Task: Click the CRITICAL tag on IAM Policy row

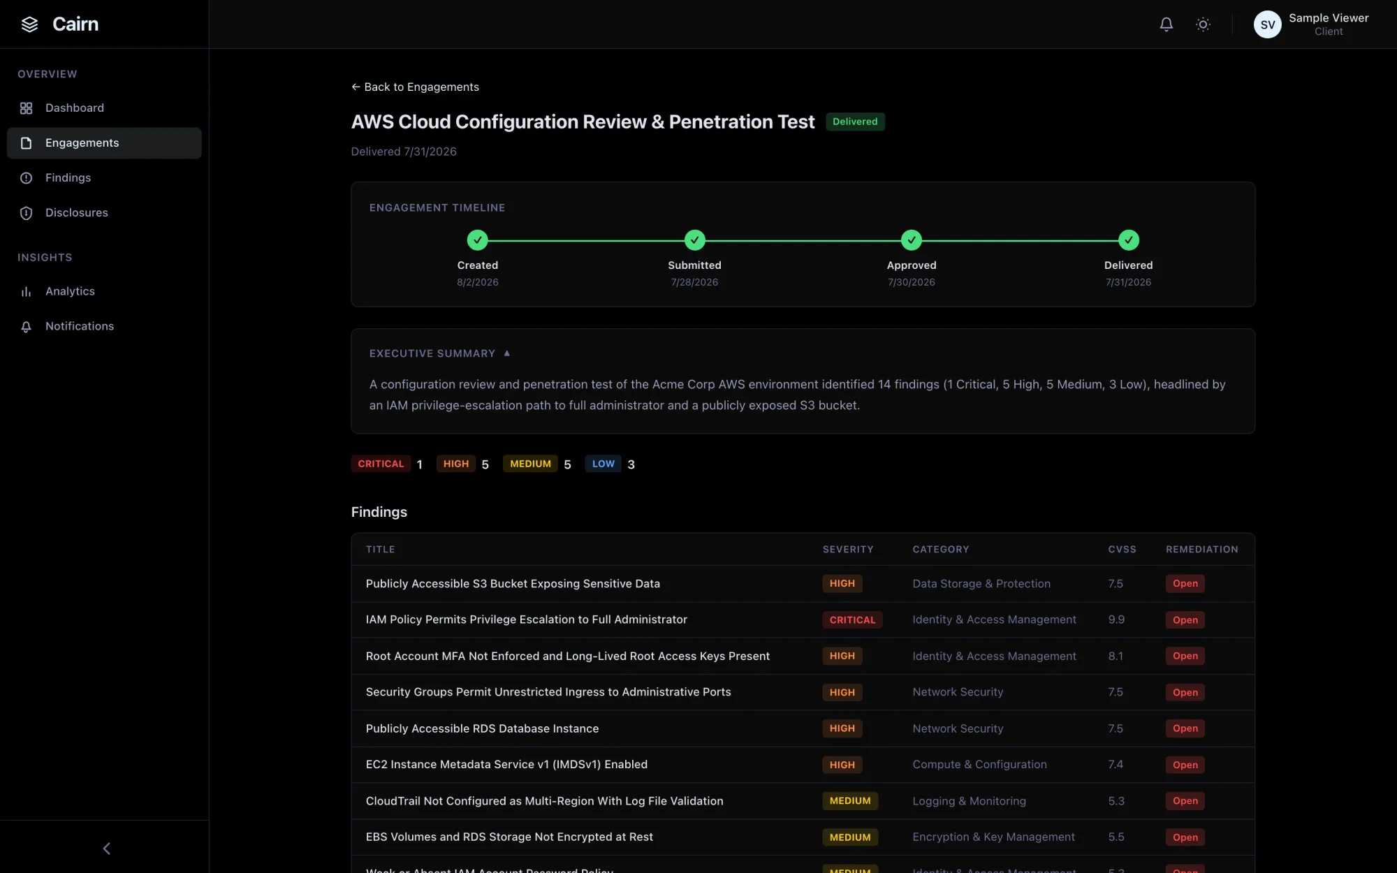Action: coord(852,620)
